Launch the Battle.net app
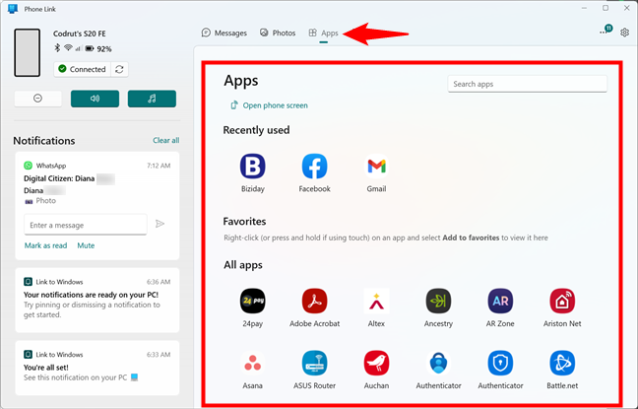This screenshot has height=409, width=638. (562, 363)
